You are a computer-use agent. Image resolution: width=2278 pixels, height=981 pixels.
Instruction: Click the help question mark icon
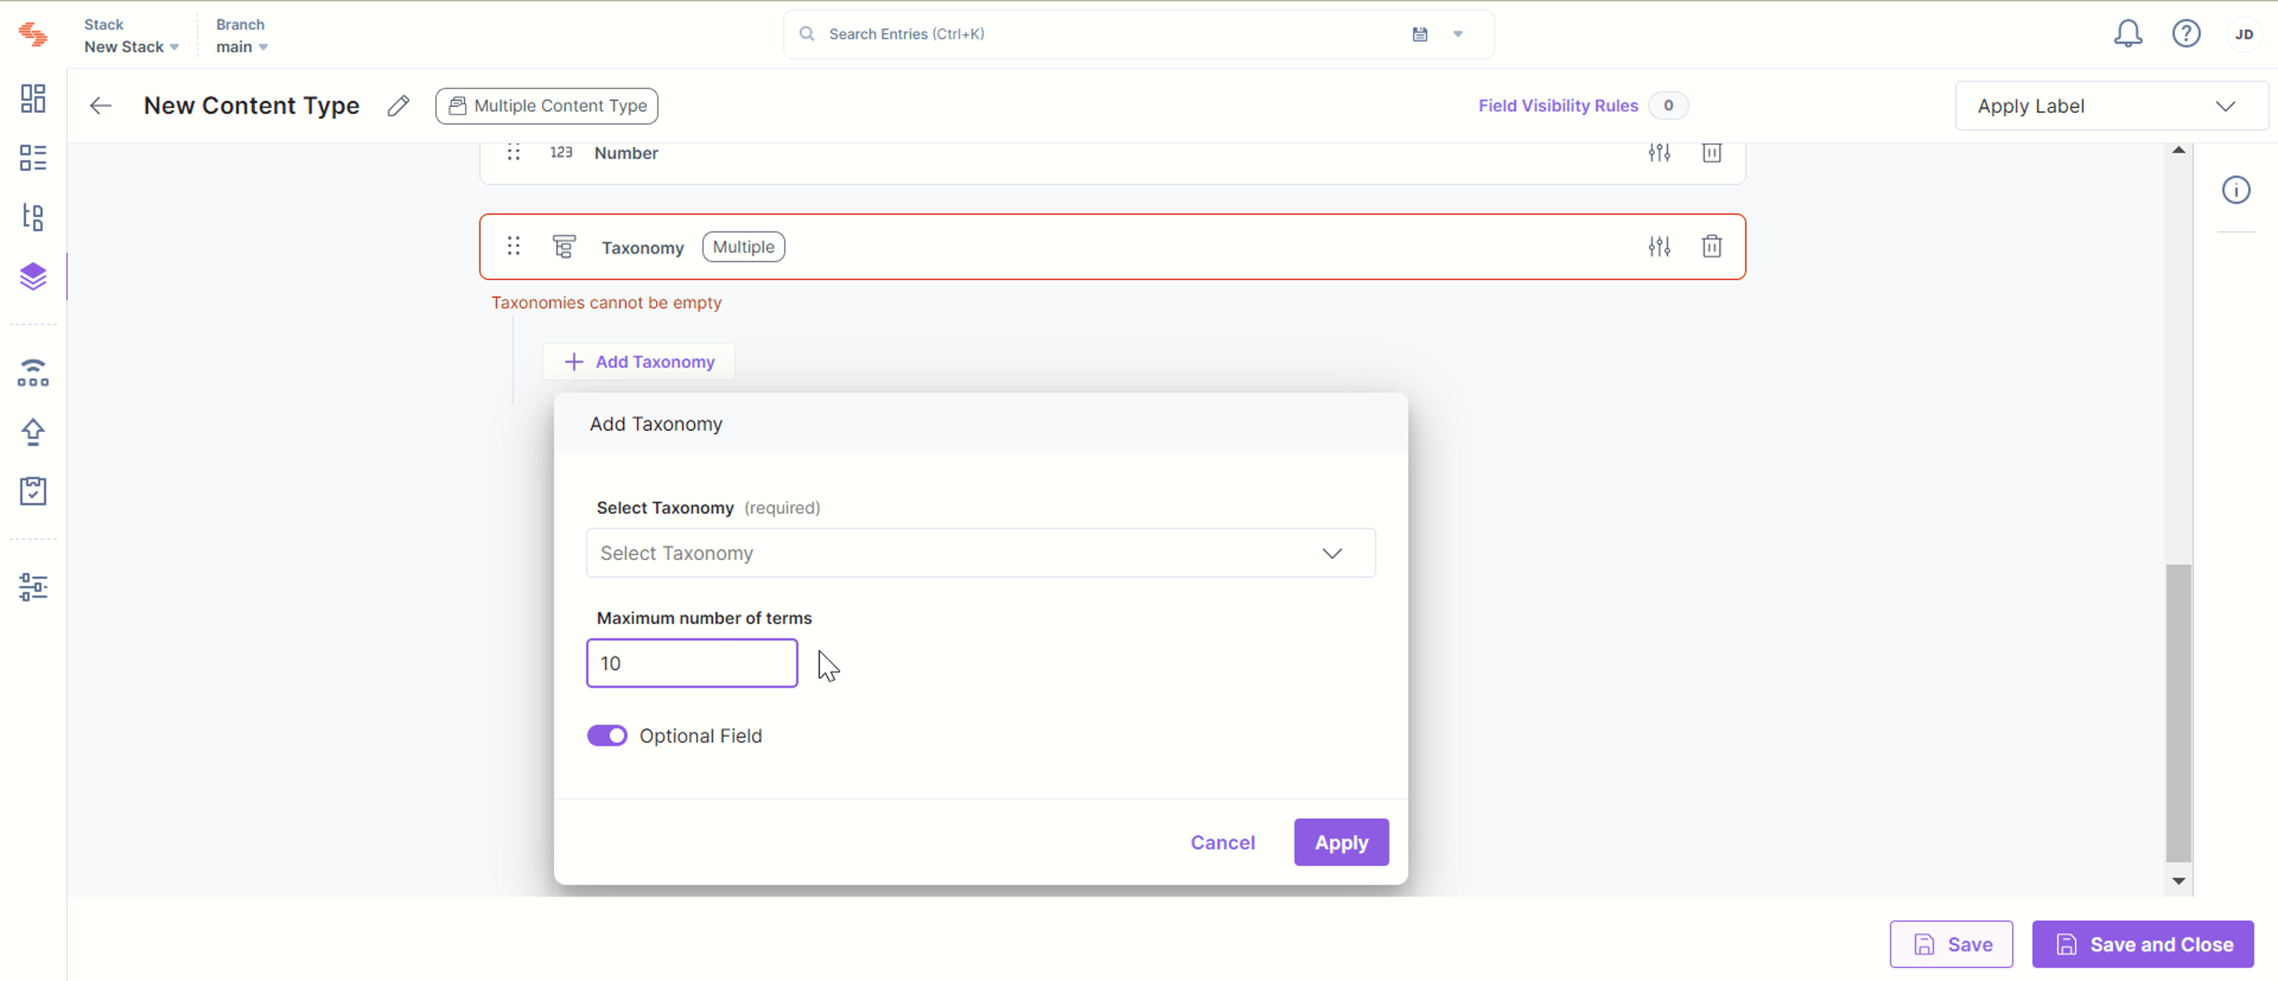(x=2186, y=34)
